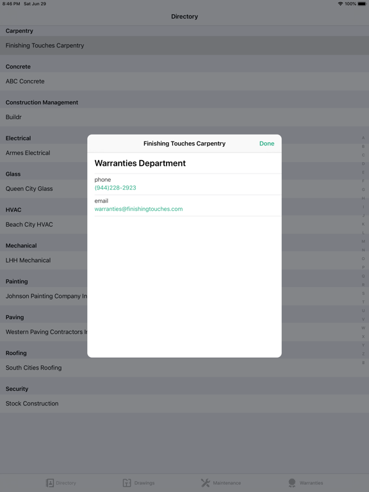Jump to letter S in index

[363, 293]
